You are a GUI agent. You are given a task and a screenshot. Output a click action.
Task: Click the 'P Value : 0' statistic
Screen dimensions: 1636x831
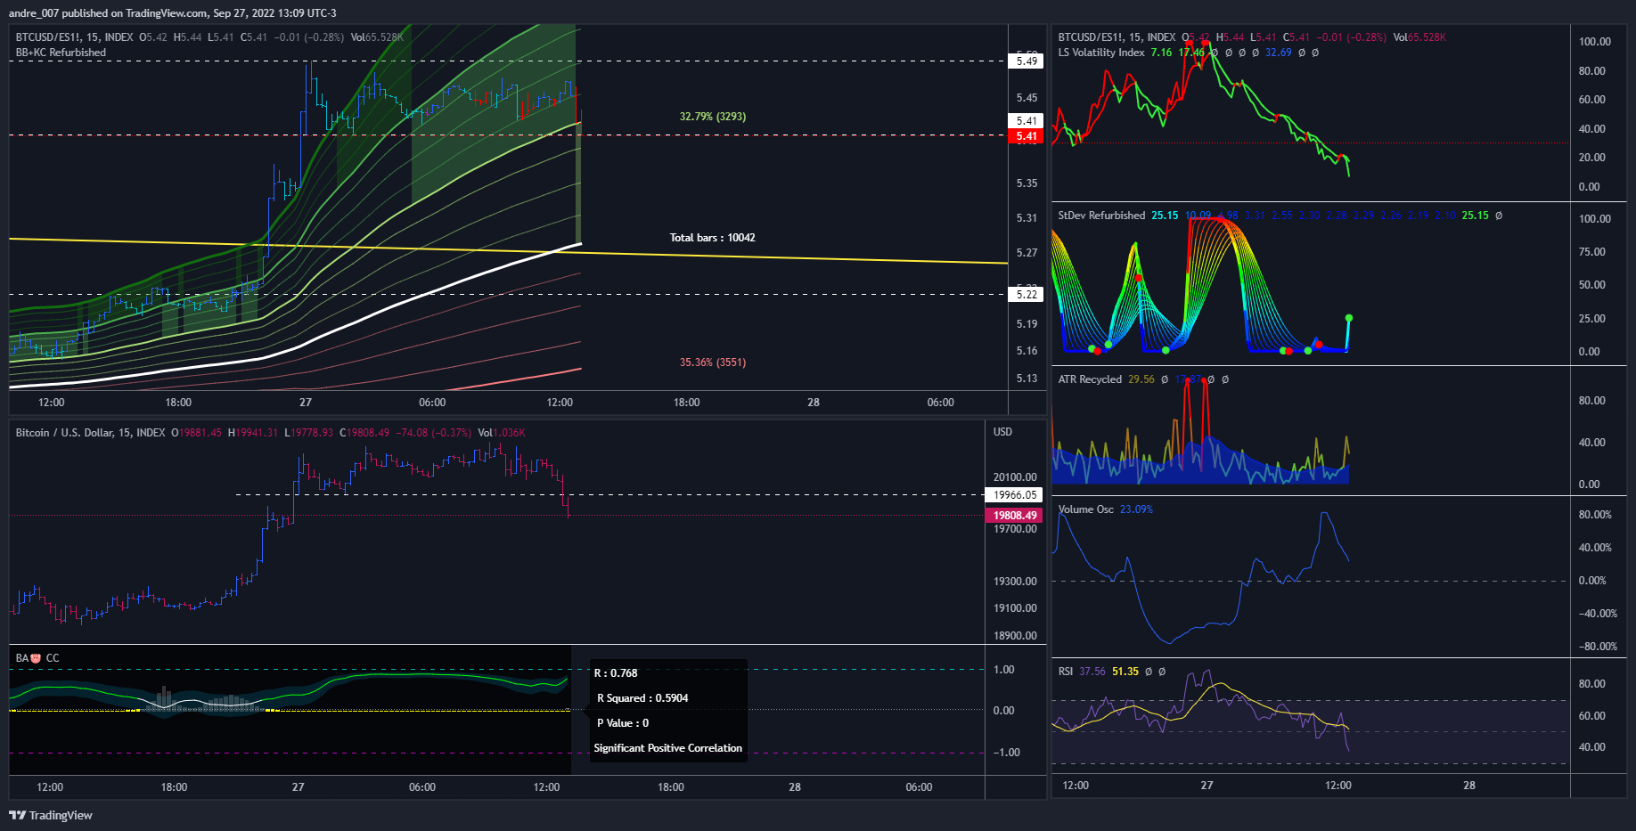[x=623, y=723]
